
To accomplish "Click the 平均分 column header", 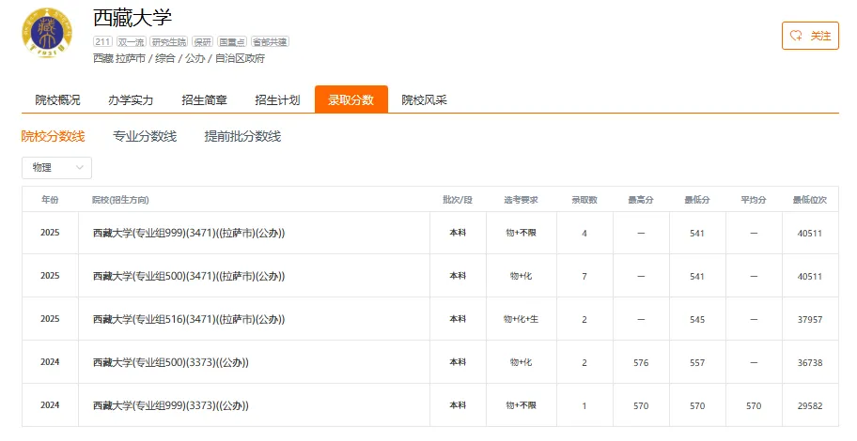I will click(753, 200).
